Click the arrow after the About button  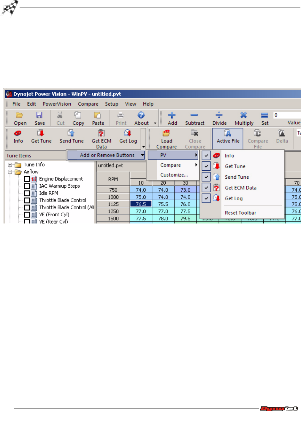click(x=155, y=123)
